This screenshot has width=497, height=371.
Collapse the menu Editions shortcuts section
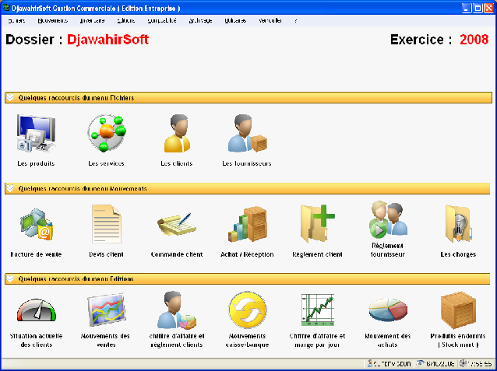click(10, 279)
